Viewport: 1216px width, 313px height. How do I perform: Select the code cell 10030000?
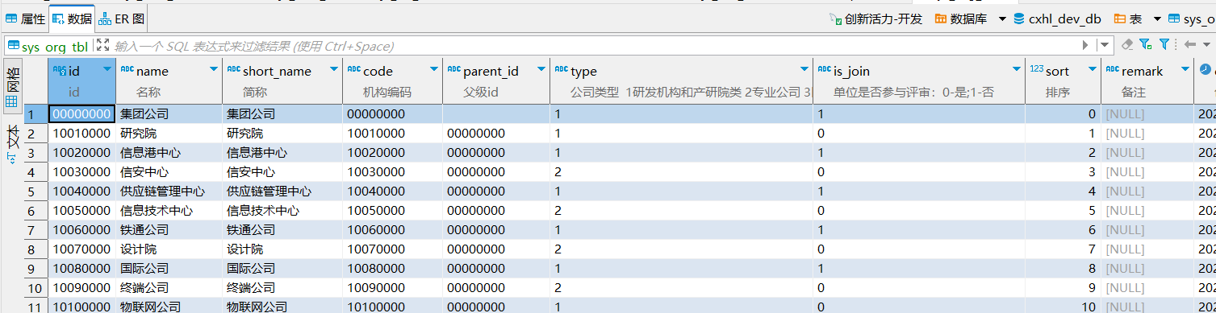click(x=392, y=172)
